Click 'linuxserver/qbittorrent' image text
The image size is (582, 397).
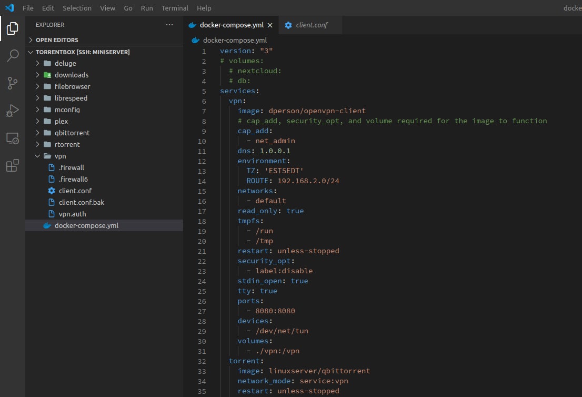[x=319, y=371]
